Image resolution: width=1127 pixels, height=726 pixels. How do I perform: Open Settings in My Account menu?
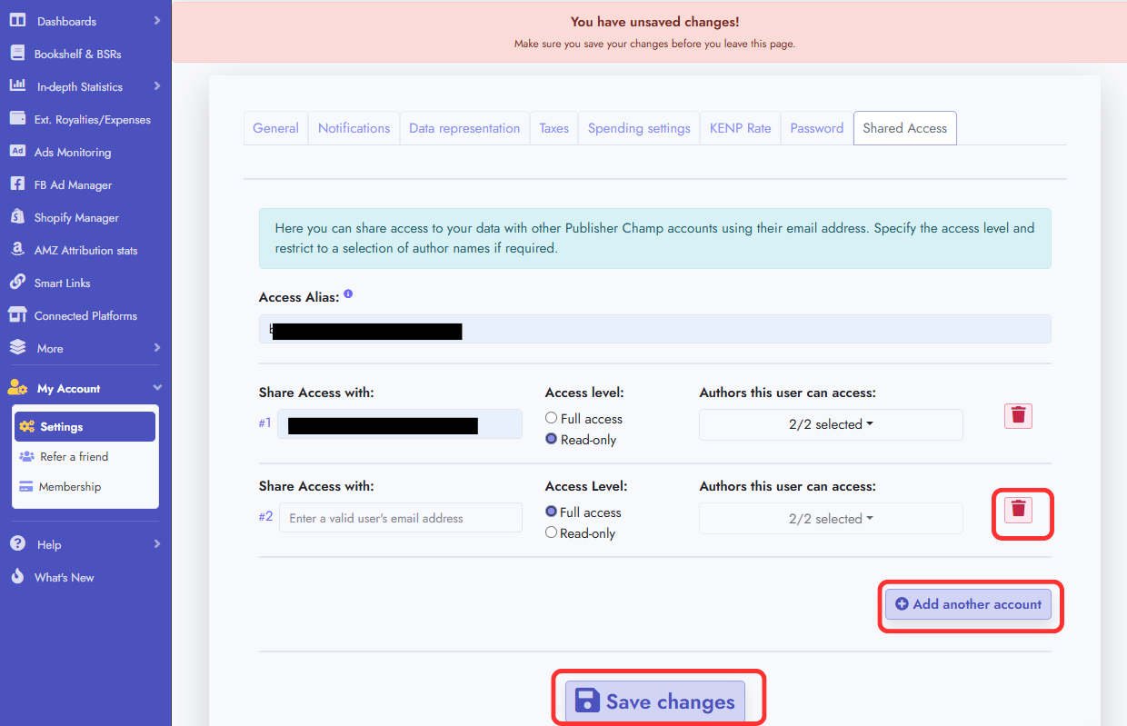[85, 426]
